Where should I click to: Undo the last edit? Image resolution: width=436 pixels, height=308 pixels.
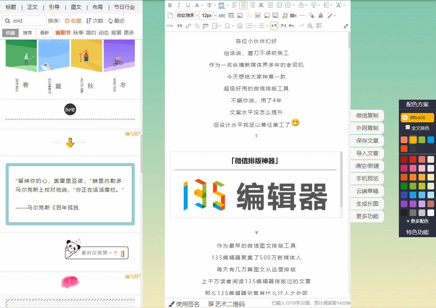[x=292, y=26]
